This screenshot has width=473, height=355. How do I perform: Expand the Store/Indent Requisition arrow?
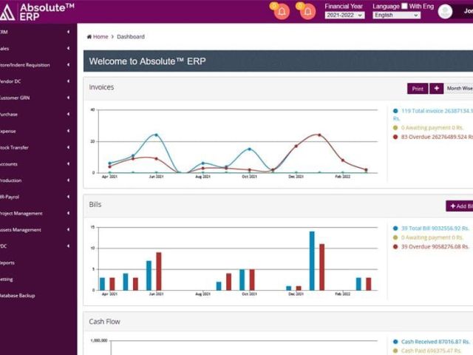(x=68, y=64)
